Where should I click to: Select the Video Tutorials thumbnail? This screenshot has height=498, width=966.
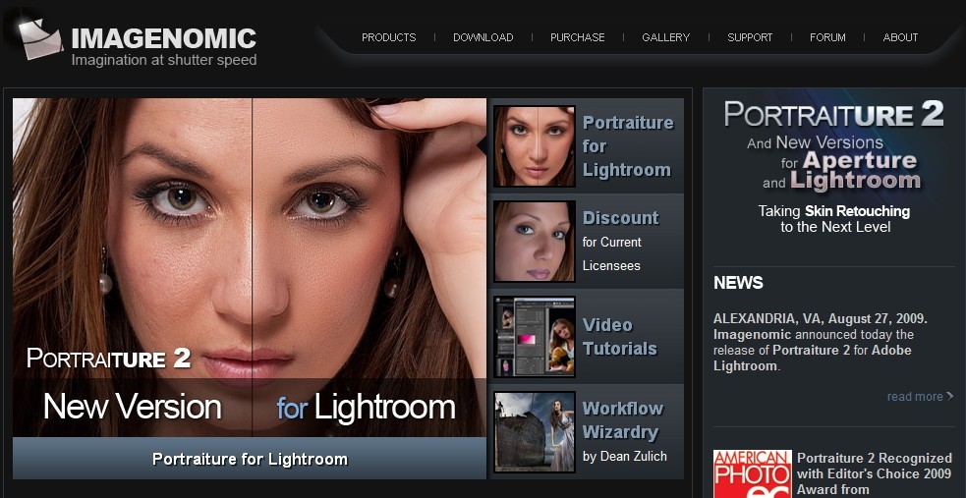tap(535, 337)
